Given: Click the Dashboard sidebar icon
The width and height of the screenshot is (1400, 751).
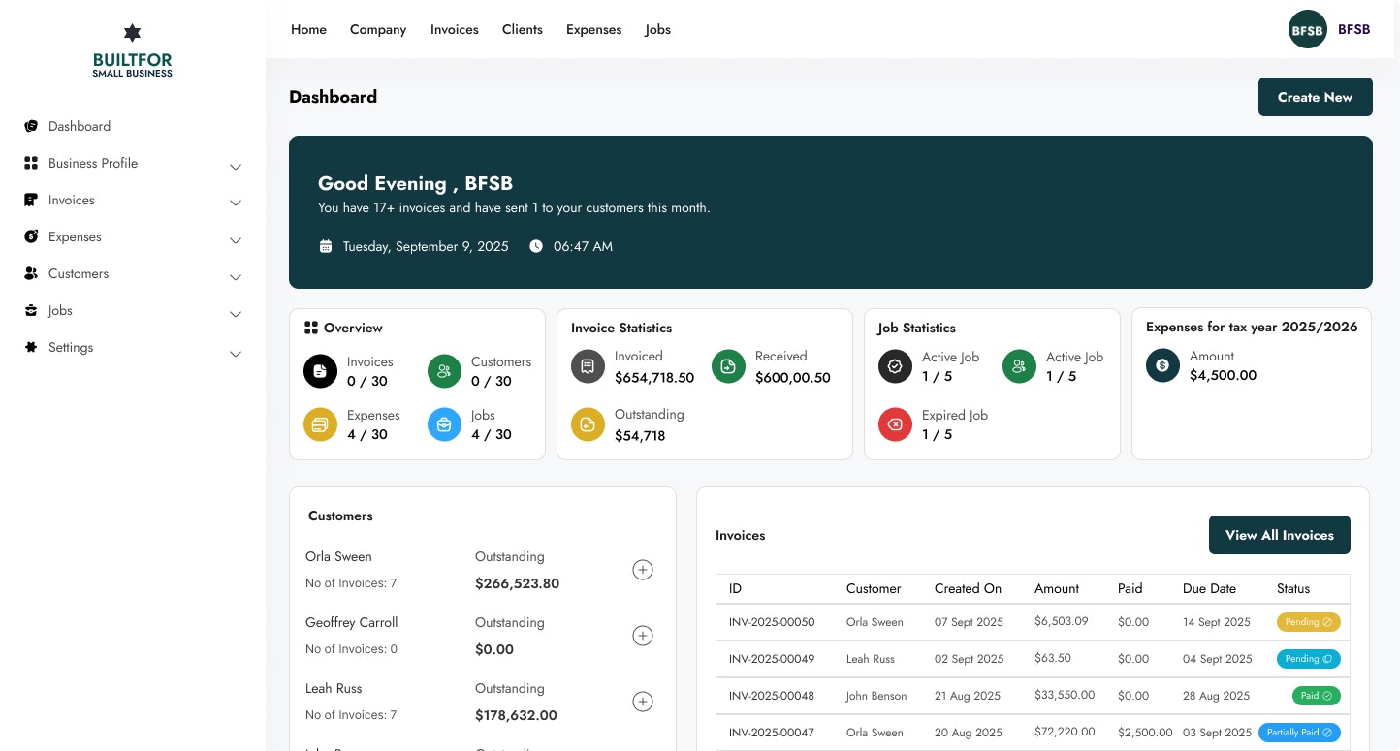Looking at the screenshot, I should click(x=31, y=126).
